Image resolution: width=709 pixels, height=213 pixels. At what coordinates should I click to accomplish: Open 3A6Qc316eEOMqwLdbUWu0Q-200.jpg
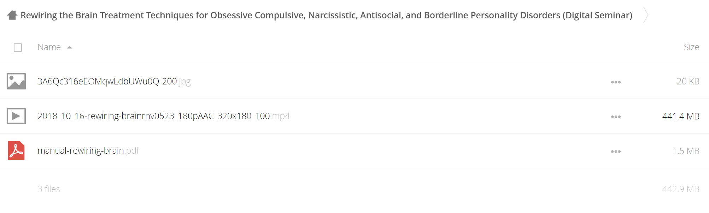click(x=114, y=81)
